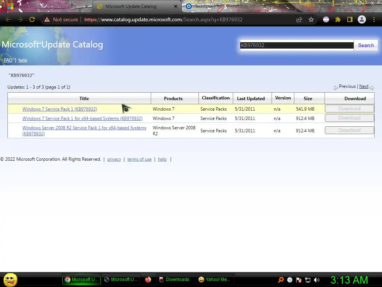The image size is (382, 287).
Task: Open the privacy footer link
Action: click(114, 159)
